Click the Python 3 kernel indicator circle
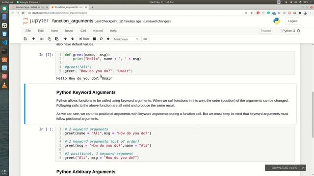The image size is (314, 176). point(298,31)
